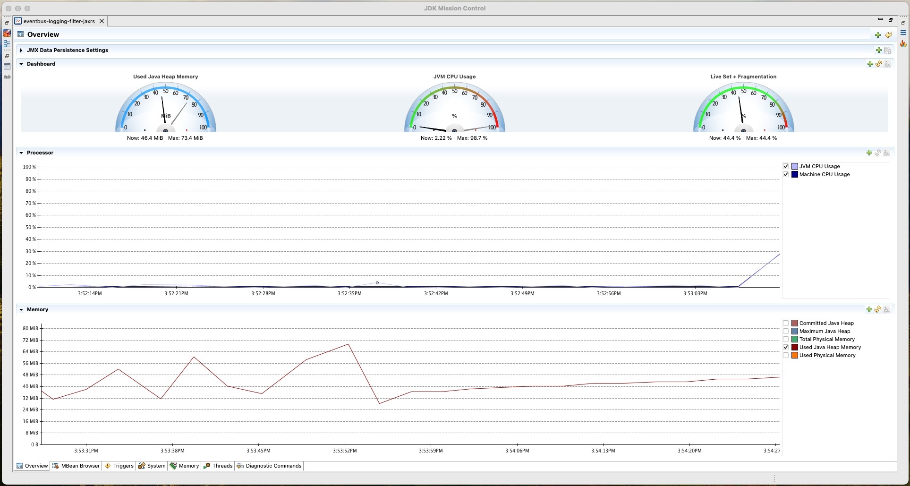
Task: Switch to the System tab
Action: pos(152,466)
